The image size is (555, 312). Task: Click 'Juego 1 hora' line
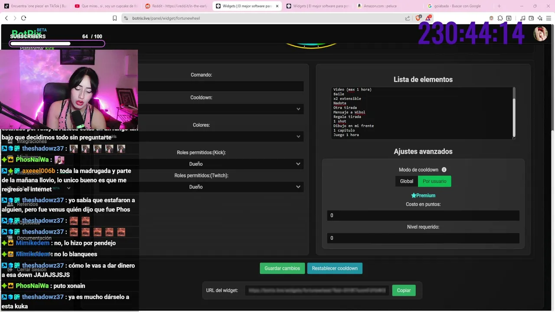coord(346,135)
